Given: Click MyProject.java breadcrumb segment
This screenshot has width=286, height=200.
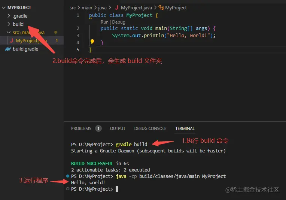Looking at the screenshot, I should coord(136,7).
